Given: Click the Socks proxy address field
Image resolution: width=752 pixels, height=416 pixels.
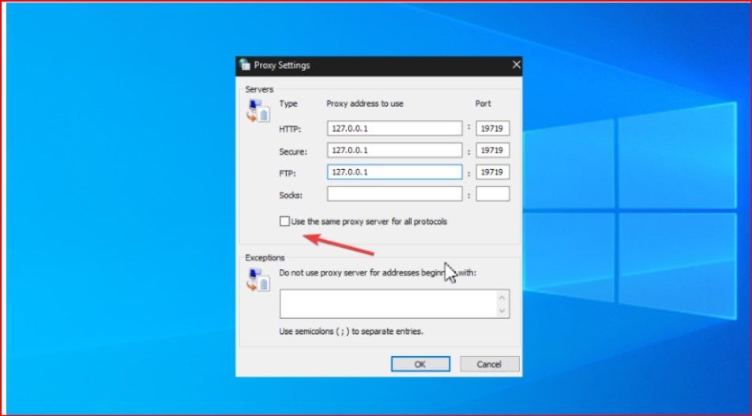Looking at the screenshot, I should click(x=395, y=194).
